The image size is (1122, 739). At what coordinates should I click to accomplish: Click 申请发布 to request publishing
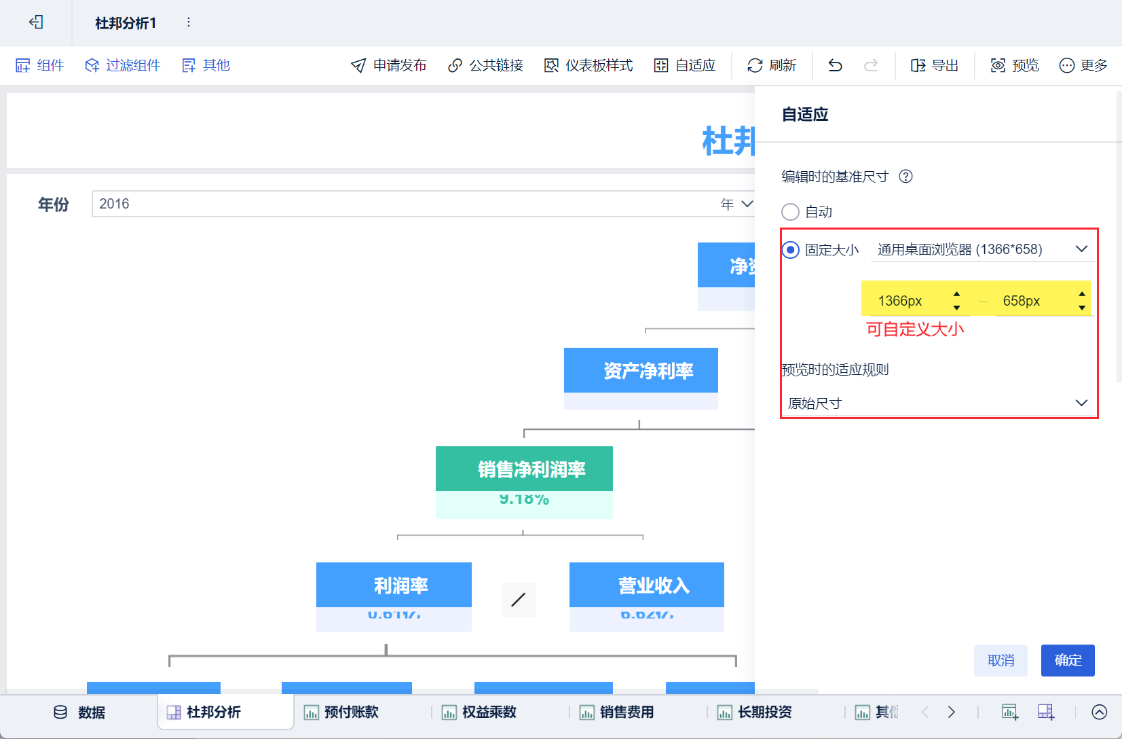point(388,65)
